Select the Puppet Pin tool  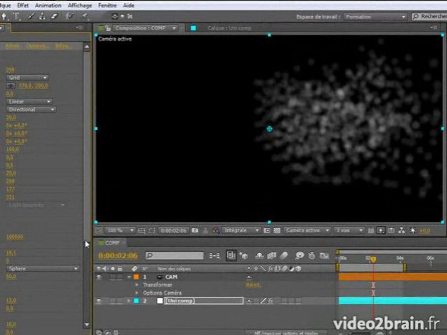point(85,16)
